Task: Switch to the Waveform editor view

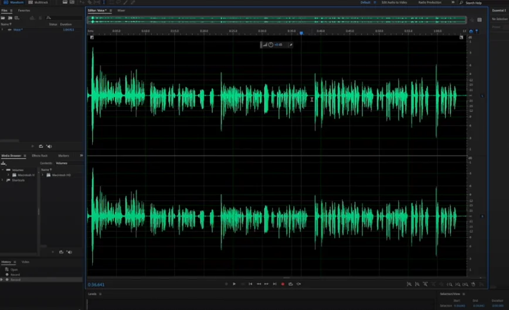Action: point(13,2)
